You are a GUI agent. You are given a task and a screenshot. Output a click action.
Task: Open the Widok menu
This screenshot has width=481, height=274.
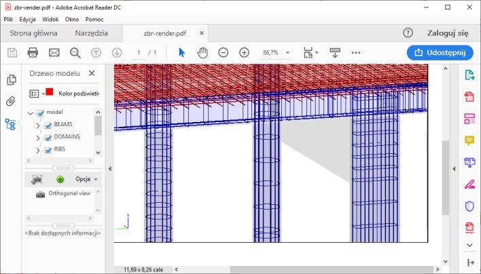pos(50,19)
